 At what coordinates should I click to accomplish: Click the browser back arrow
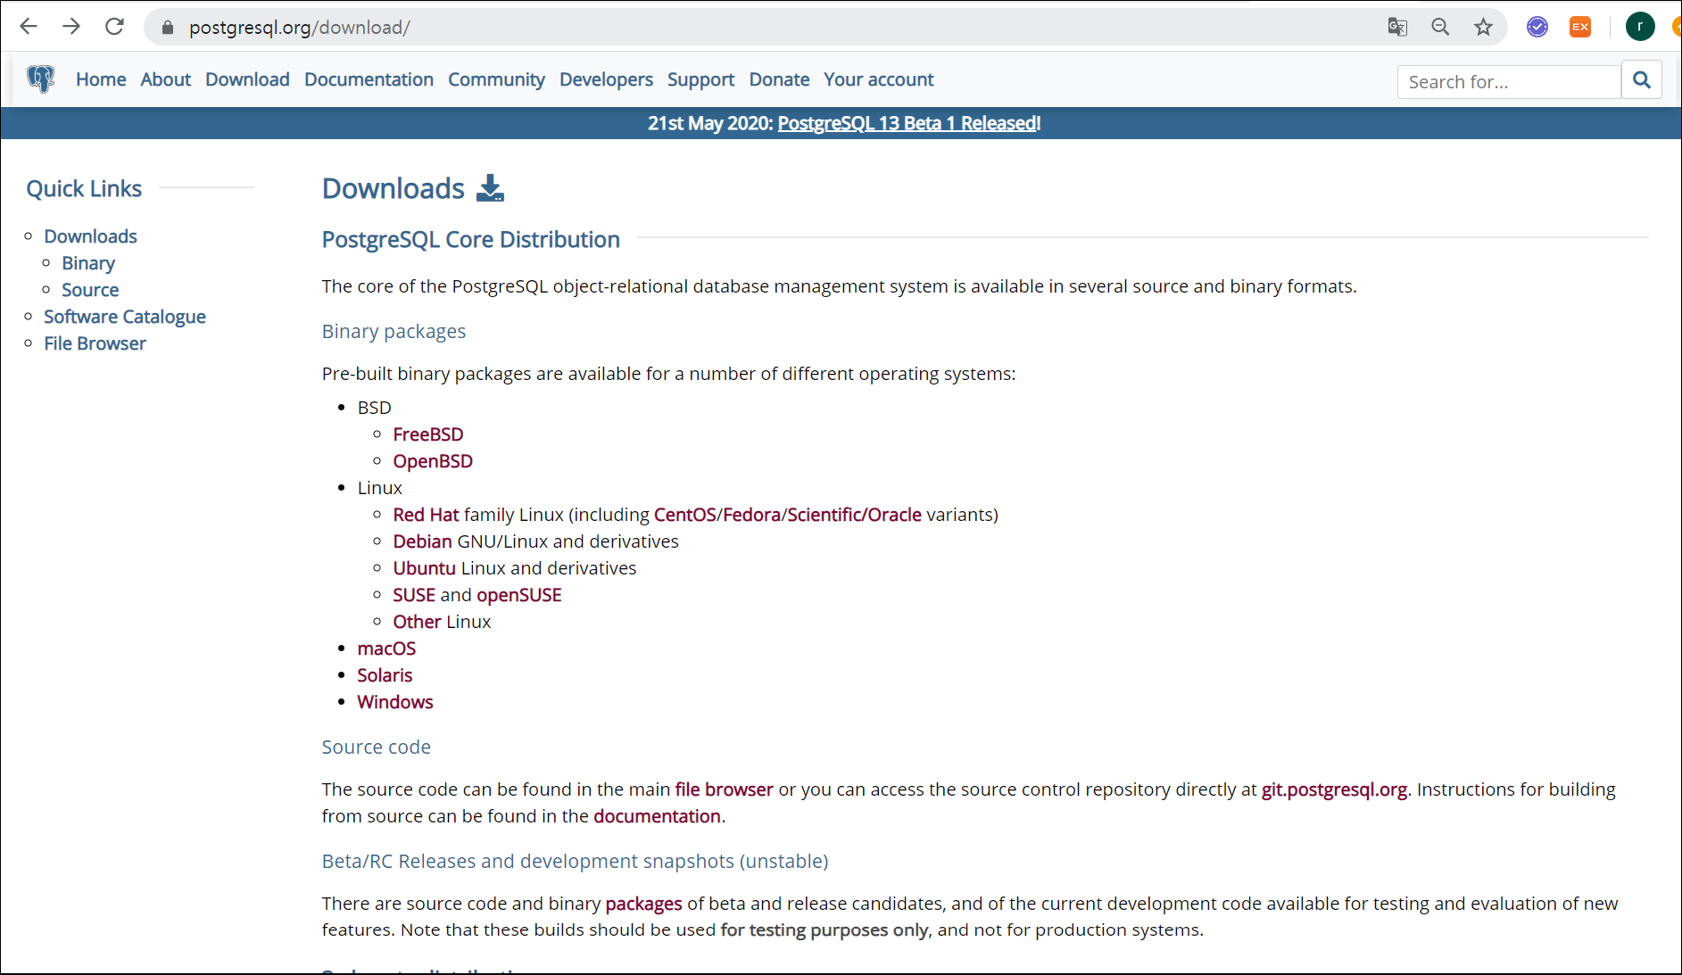pos(29,27)
